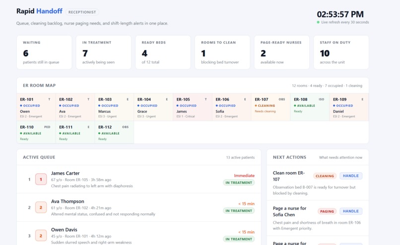The height and width of the screenshot is (245, 400).
Task: Open Owen Davis queue row
Action: tap(139, 234)
